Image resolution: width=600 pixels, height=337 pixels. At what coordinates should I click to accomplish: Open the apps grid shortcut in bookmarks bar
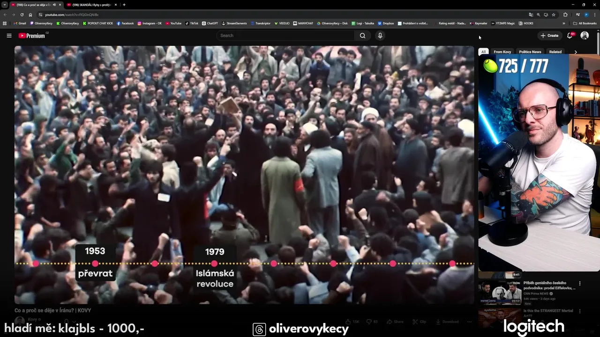5,23
